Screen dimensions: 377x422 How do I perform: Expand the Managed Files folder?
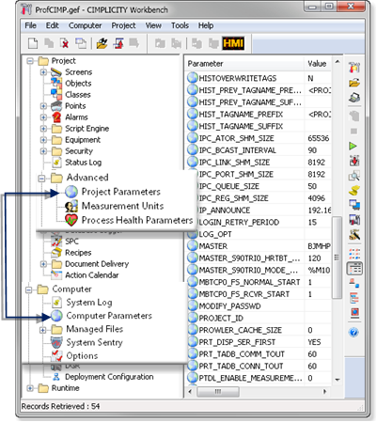(43, 330)
